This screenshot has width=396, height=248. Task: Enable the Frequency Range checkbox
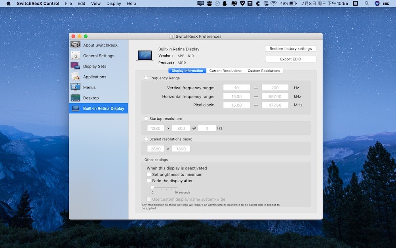[146, 78]
